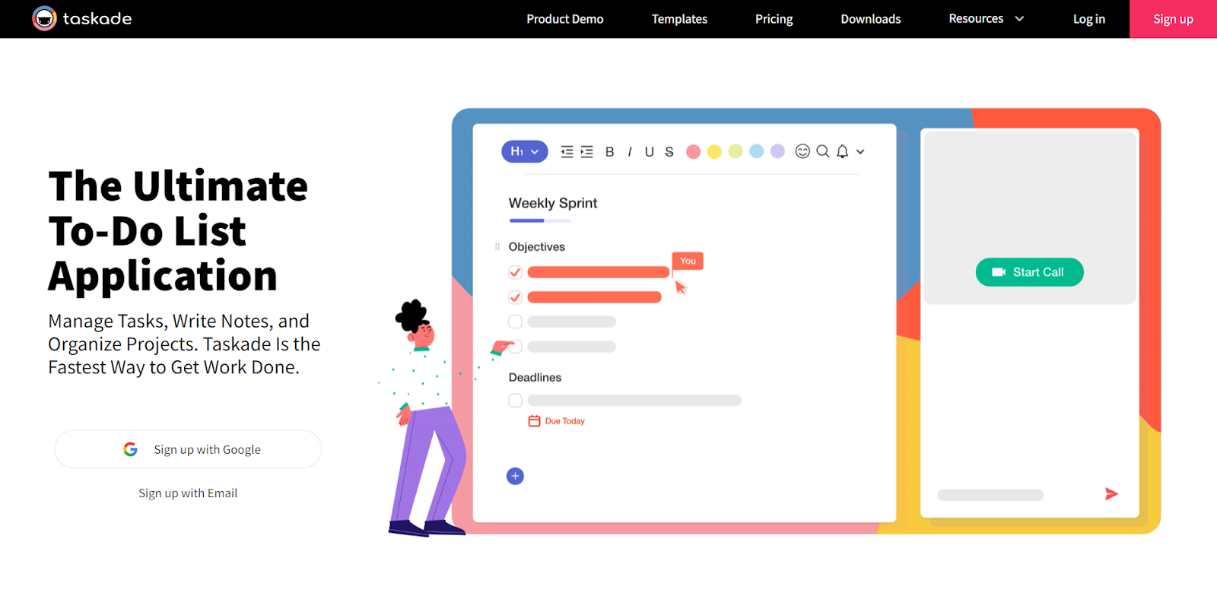The image size is (1217, 596).
Task: Click the Due Today calendar icon
Action: click(535, 421)
